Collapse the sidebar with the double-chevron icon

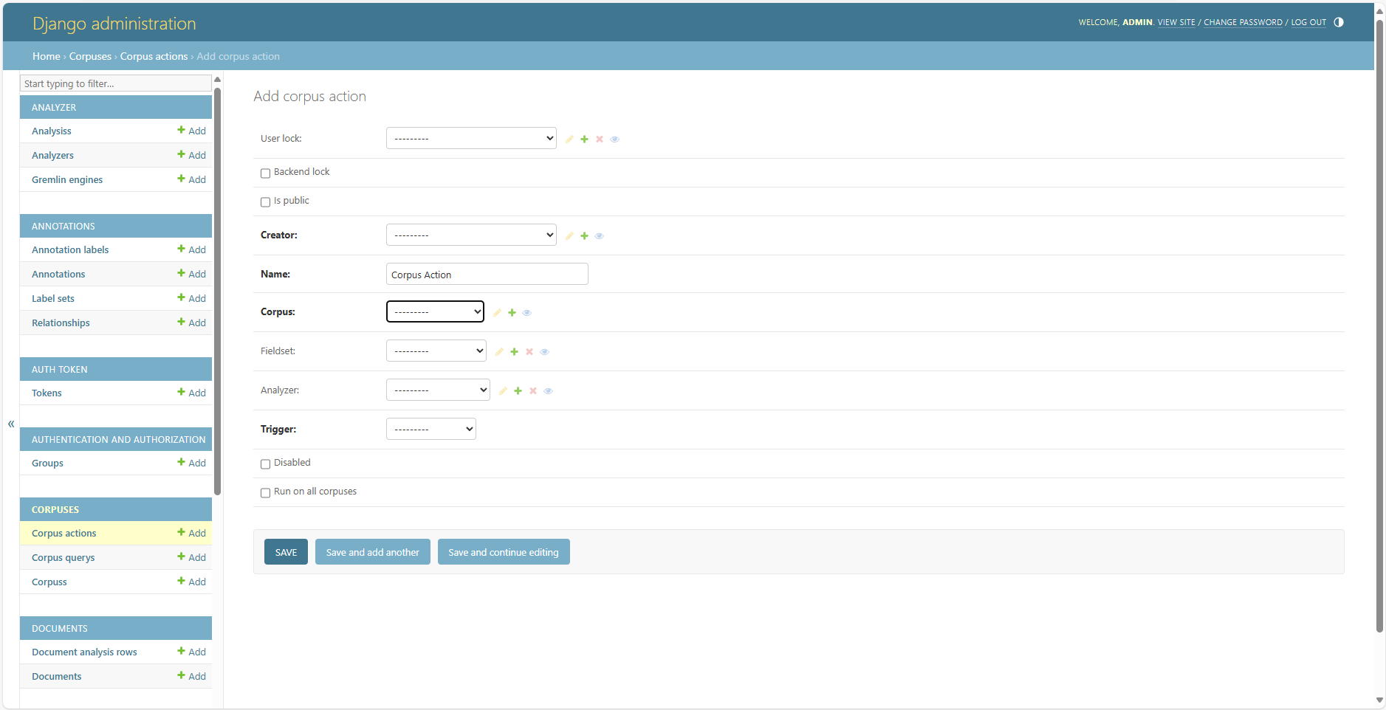click(11, 424)
